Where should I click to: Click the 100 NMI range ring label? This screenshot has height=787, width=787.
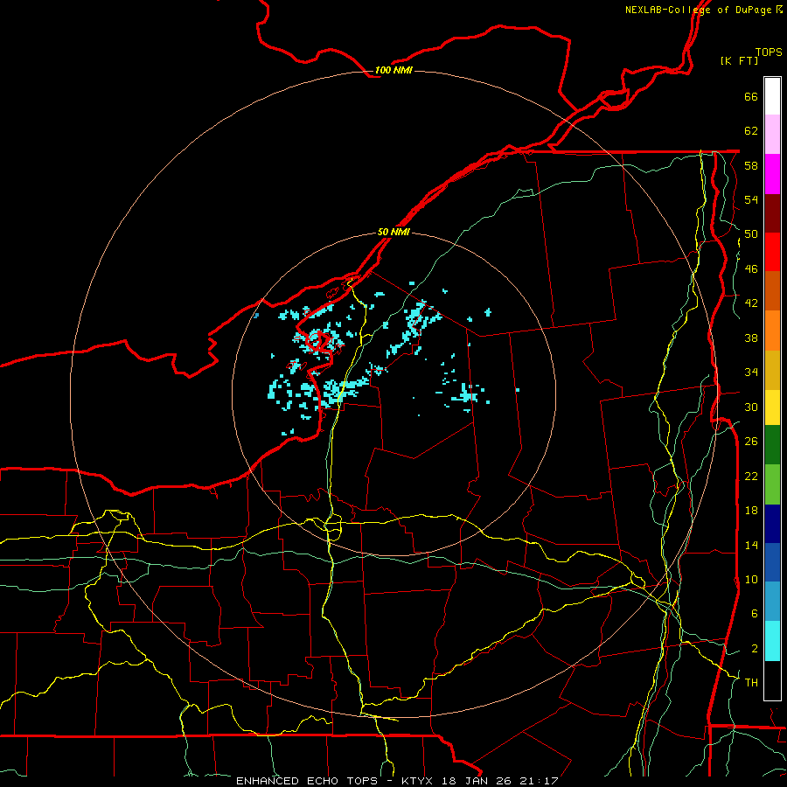point(393,70)
